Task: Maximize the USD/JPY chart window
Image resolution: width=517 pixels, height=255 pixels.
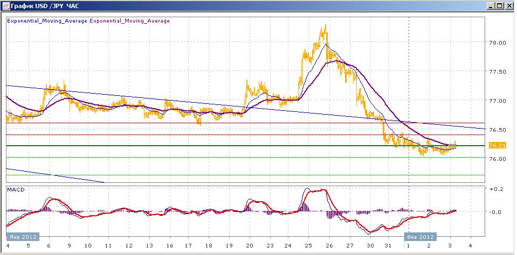Action: pos(500,5)
